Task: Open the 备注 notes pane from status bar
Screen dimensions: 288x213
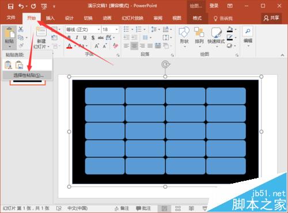Action: pyautogui.click(x=122, y=208)
